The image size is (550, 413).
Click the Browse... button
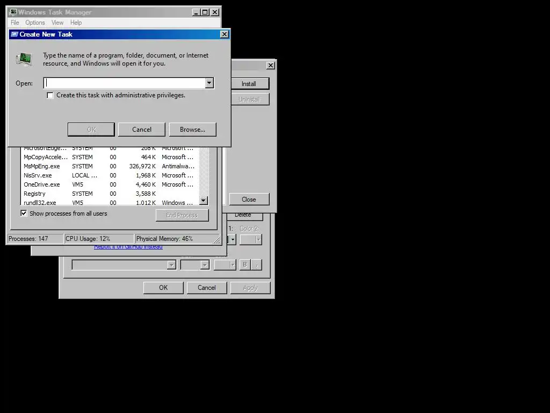click(x=193, y=129)
